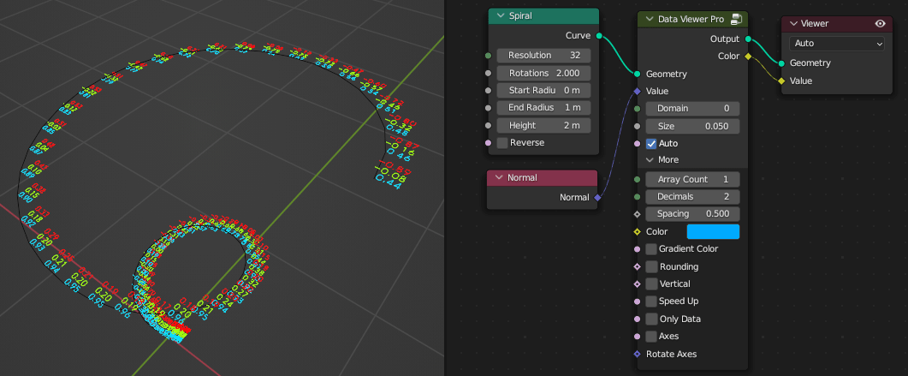
Task: Click the Output socket of Data Viewer Pro
Action: 748,39
